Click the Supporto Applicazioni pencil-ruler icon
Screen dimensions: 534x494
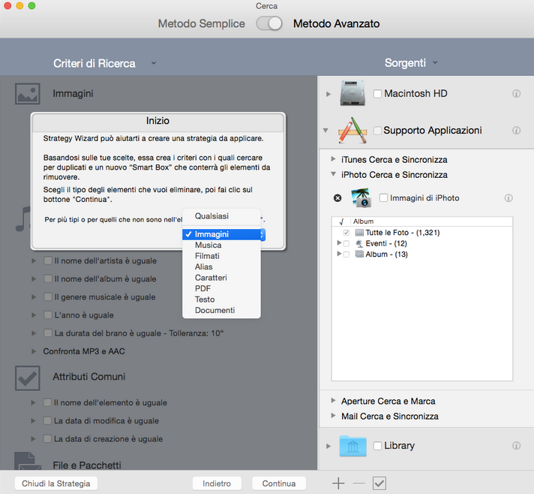pos(352,130)
